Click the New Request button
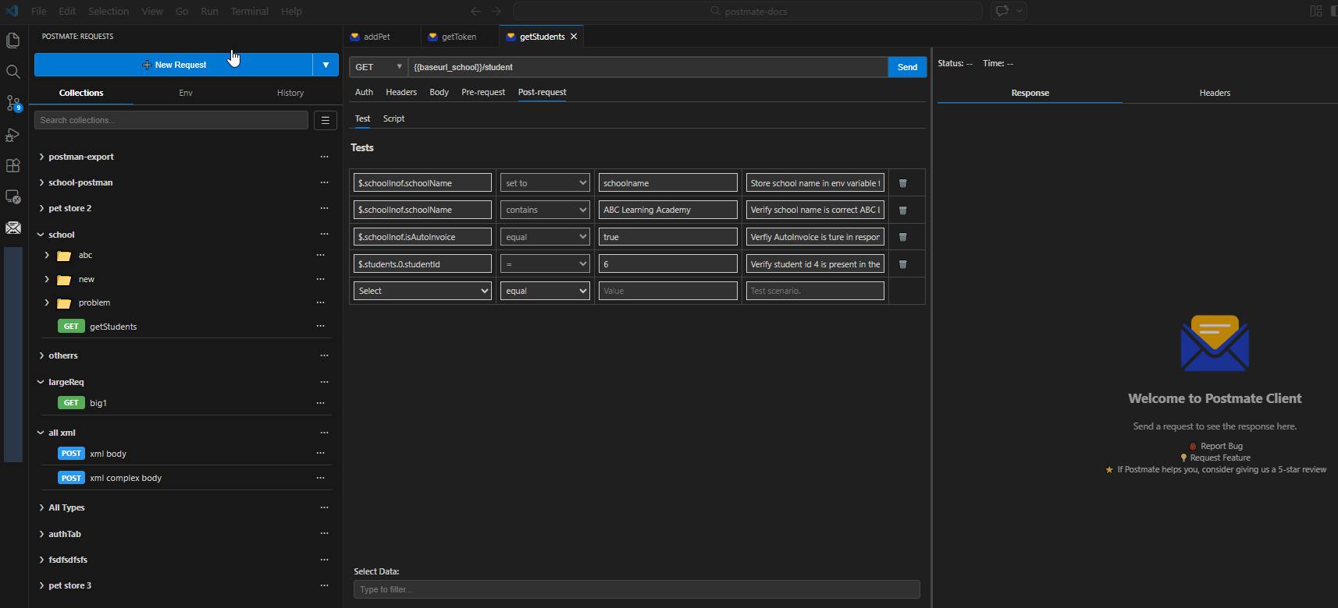1338x608 pixels. pyautogui.click(x=173, y=65)
